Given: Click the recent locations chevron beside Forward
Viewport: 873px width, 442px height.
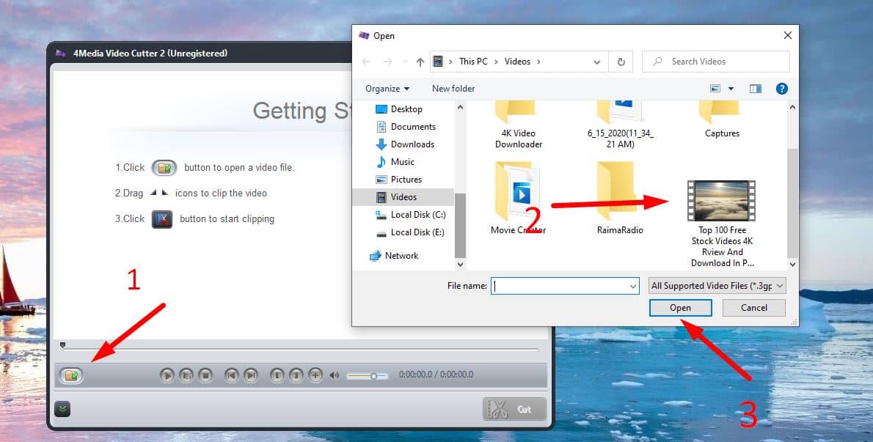Looking at the screenshot, I should pyautogui.click(x=405, y=62).
